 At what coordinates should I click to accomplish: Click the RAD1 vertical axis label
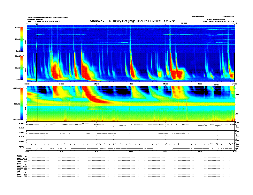click(x=25, y=70)
